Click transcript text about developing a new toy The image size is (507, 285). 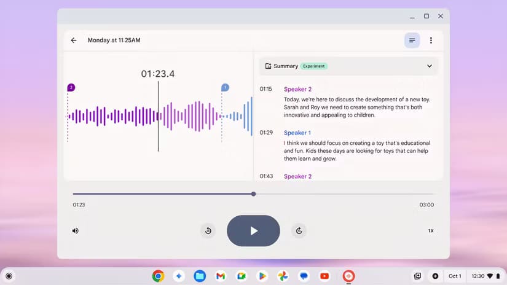(x=357, y=107)
